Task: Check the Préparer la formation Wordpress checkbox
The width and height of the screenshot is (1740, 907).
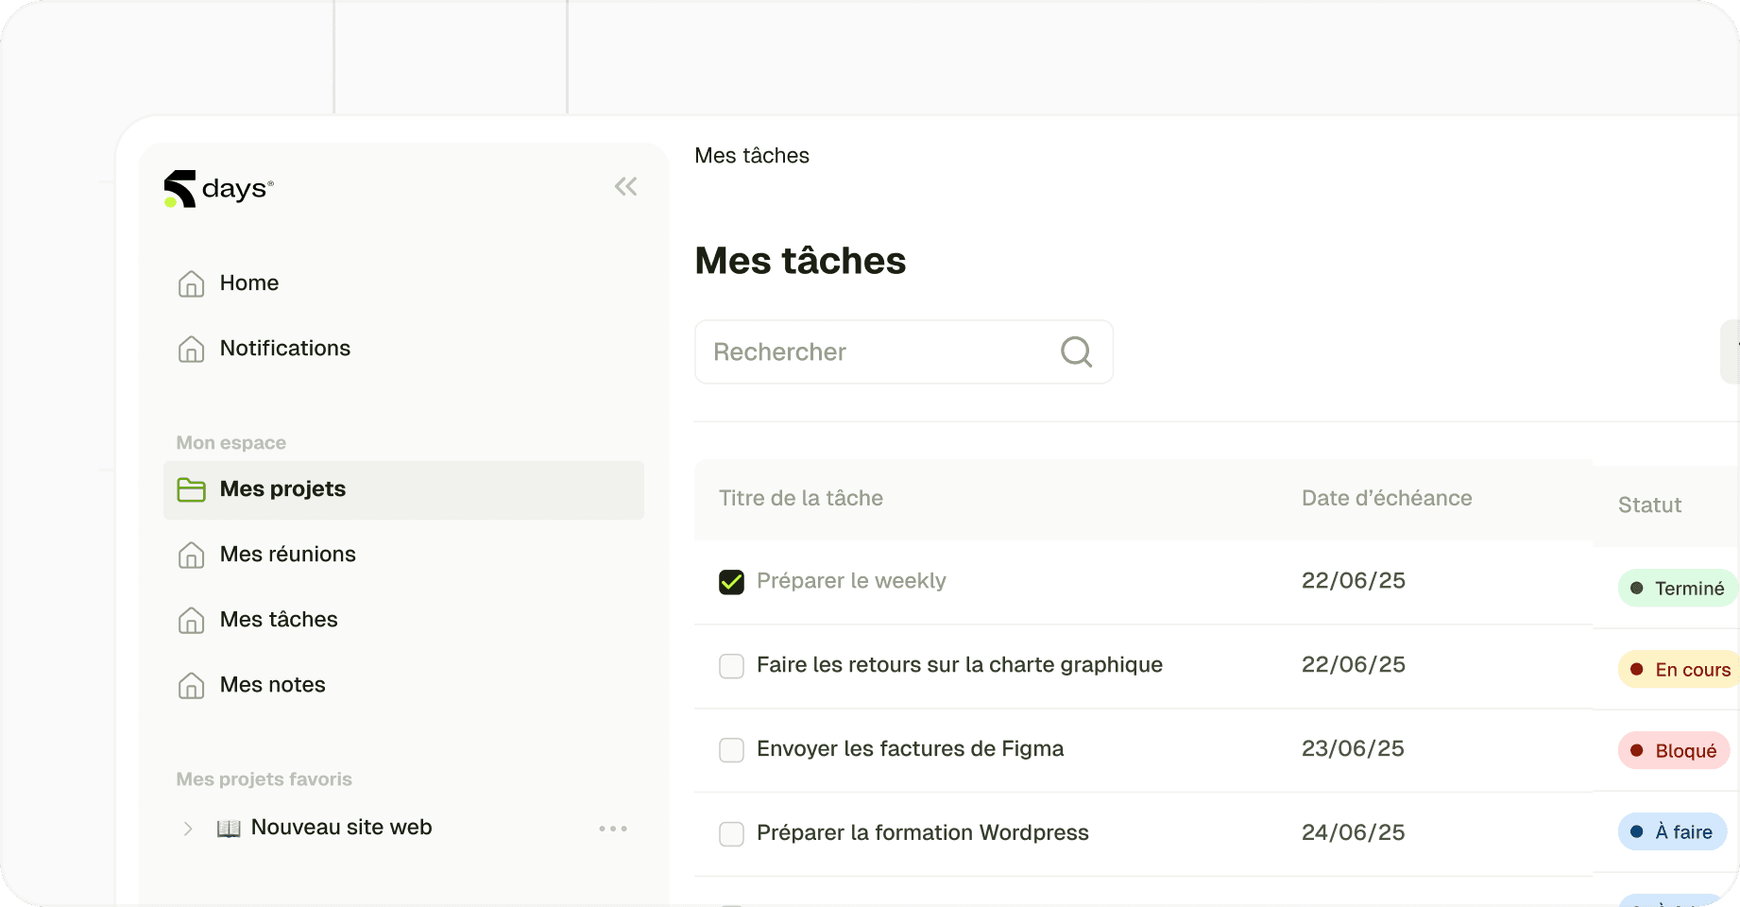Action: coord(731,834)
